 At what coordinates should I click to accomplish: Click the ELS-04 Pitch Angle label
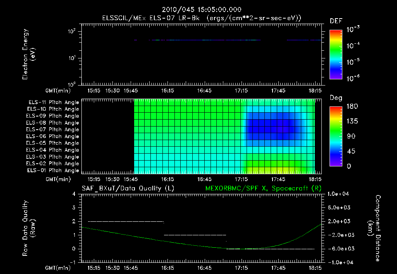(52, 150)
